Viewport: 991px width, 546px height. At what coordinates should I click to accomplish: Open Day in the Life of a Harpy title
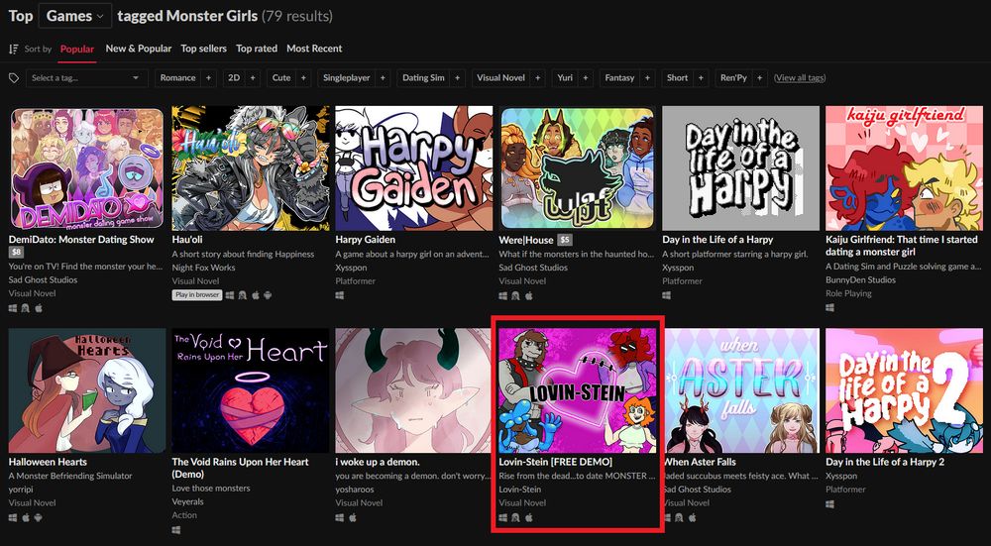(717, 240)
